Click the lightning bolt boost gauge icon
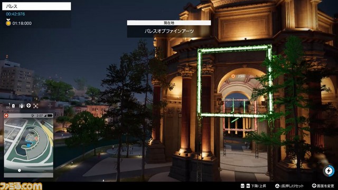This screenshot has height=190, width=338. (x=328, y=171)
